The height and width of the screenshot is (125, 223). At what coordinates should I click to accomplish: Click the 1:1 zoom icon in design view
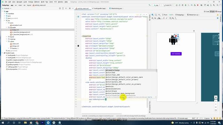click(216, 107)
